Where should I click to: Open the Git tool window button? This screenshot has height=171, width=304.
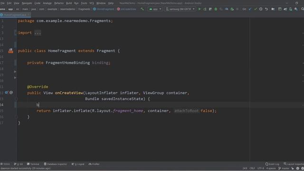click(x=19, y=164)
